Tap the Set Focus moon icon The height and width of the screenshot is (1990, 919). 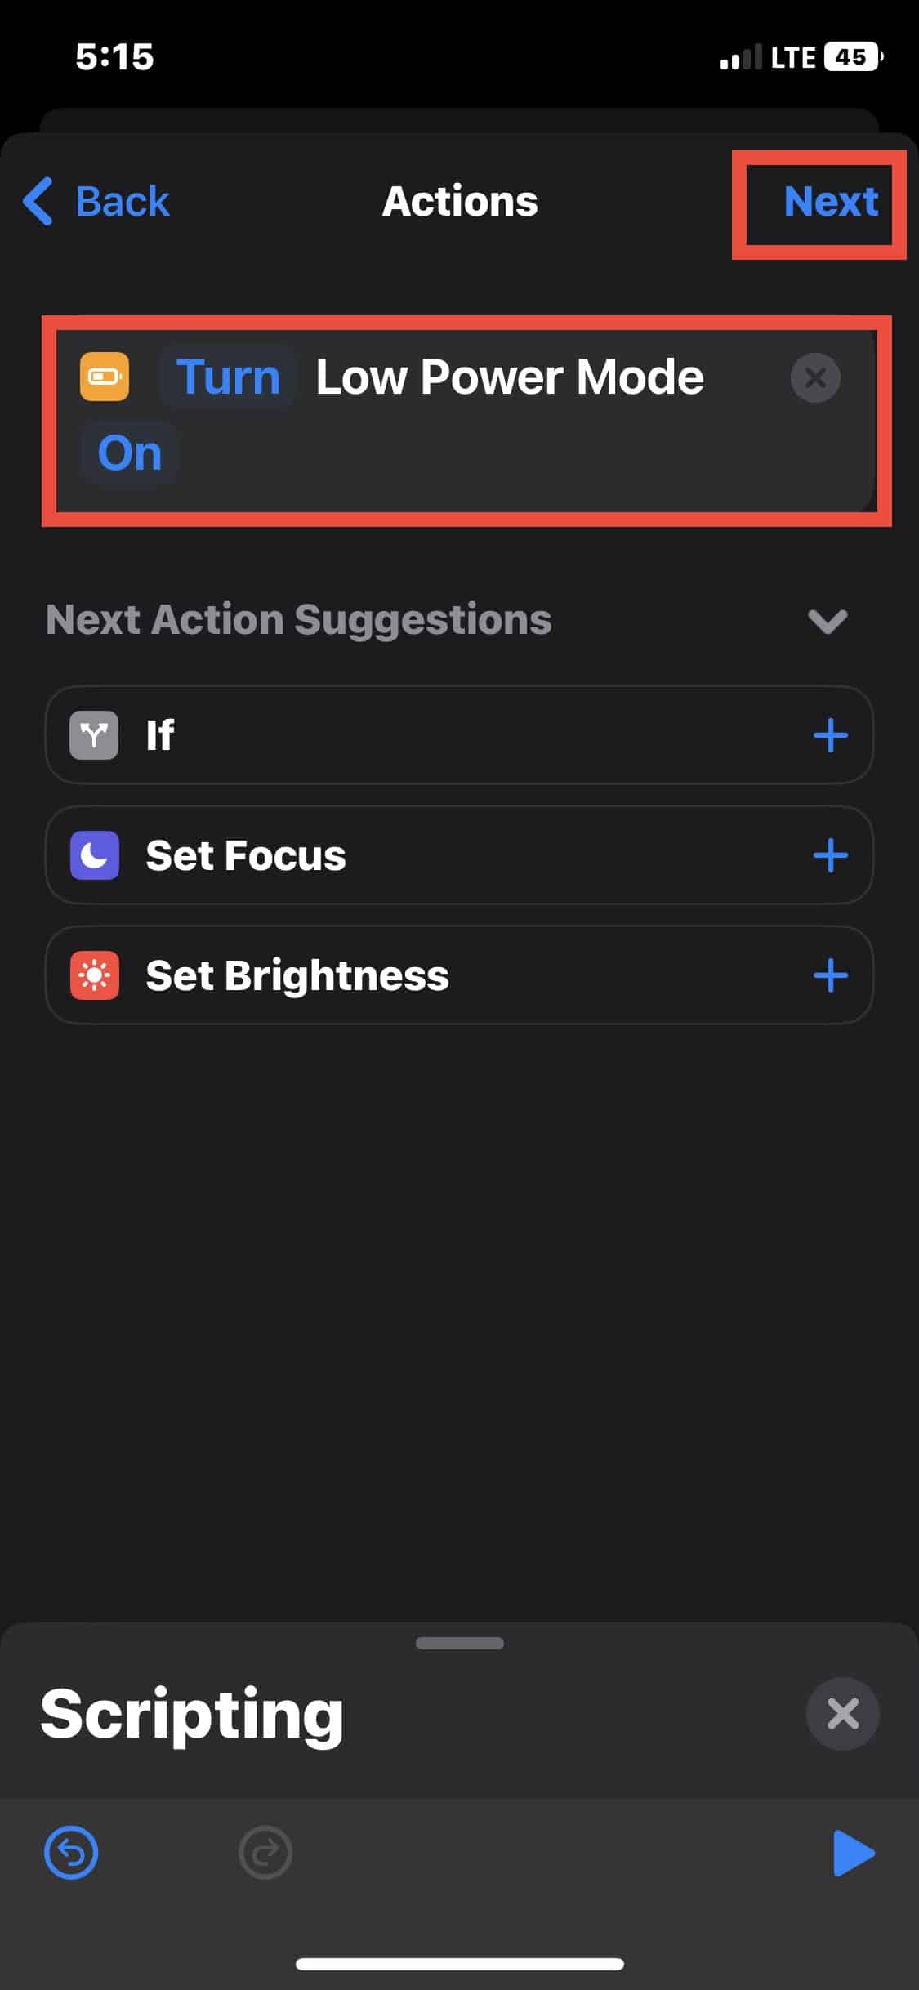point(94,855)
